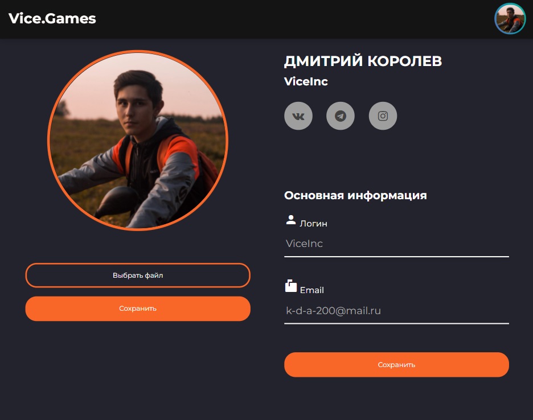
Task: Save main info with right Сохранить button
Action: pos(396,365)
